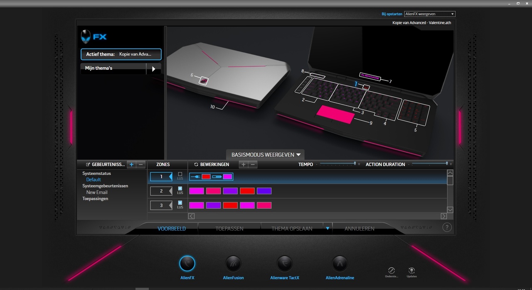Click Annuleren to cancel changes
Image resolution: width=532 pixels, height=290 pixels.
coord(359,228)
